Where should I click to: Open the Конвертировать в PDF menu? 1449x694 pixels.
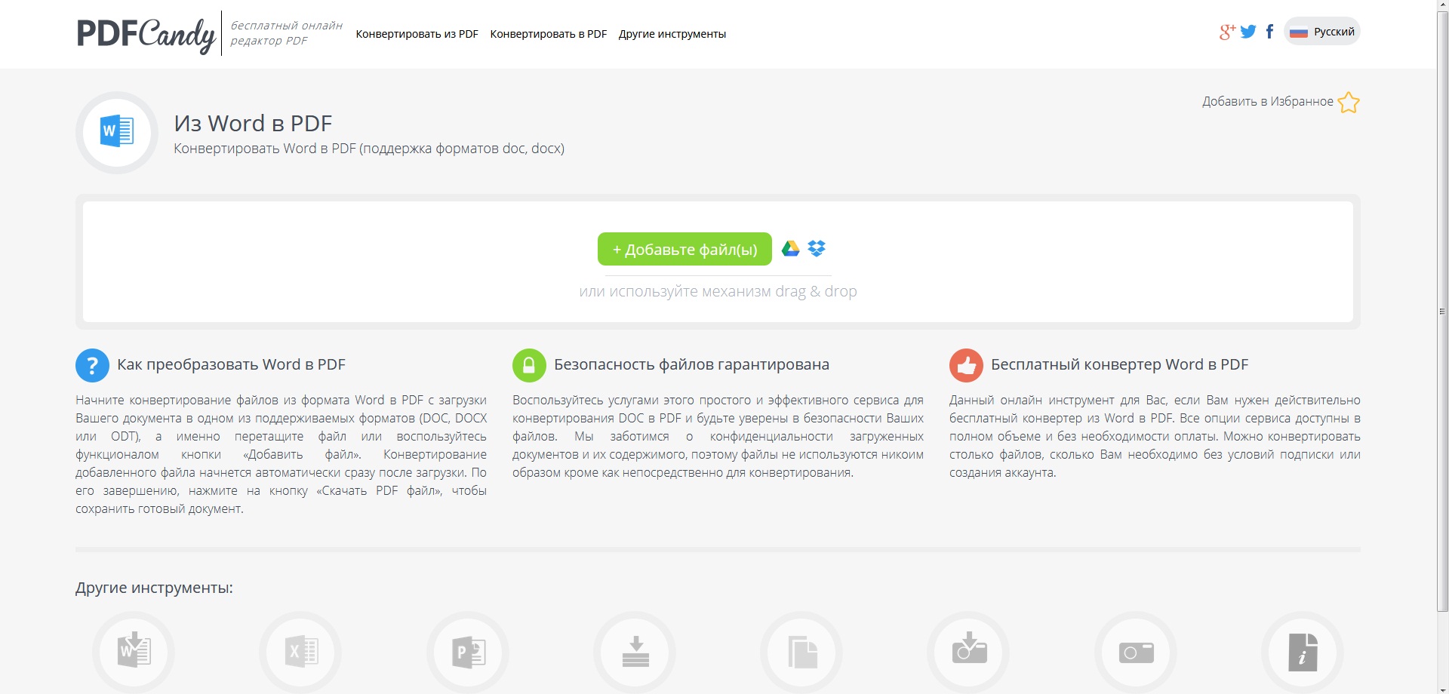click(x=548, y=34)
